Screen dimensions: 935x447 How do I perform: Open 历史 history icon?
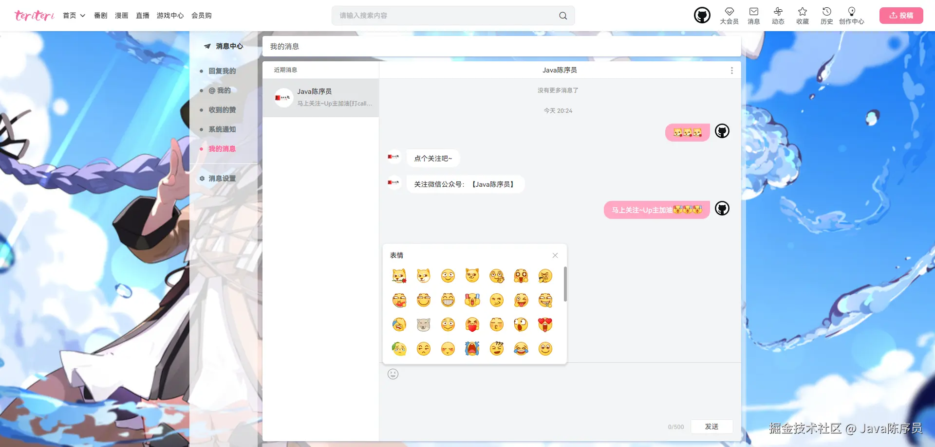tap(827, 16)
